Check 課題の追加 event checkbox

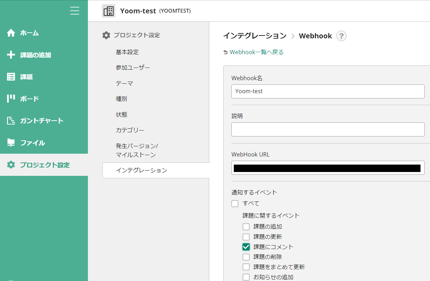click(246, 227)
